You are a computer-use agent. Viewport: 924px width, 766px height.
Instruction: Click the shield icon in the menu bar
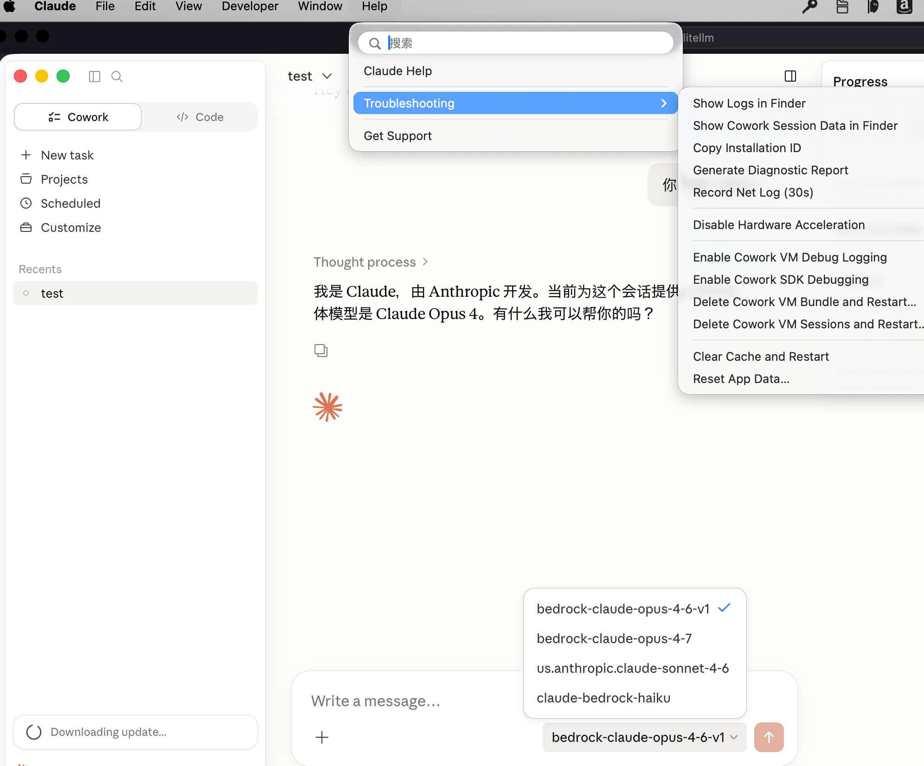873,6
